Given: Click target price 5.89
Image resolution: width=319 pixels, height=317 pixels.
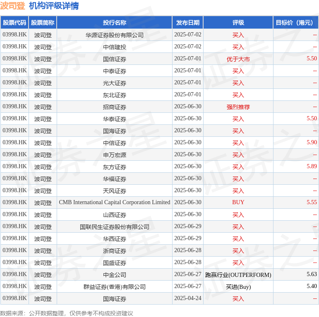Looking at the screenshot, I should coord(312,167).
